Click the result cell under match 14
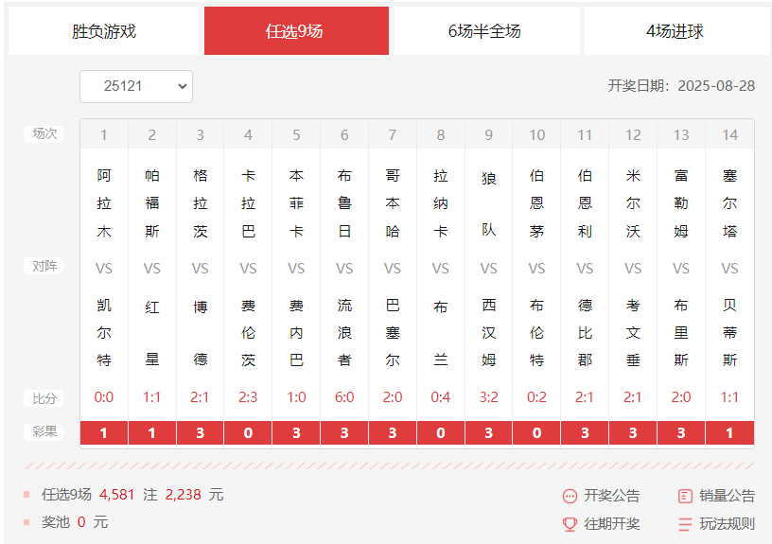 click(x=729, y=432)
